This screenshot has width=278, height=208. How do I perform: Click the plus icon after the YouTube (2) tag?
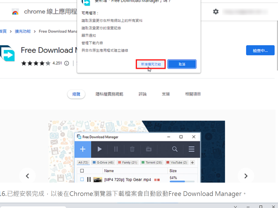click(x=192, y=162)
